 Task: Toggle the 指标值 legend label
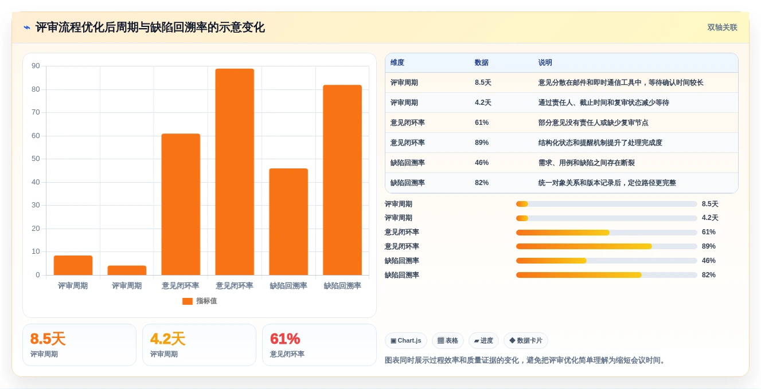pos(206,301)
